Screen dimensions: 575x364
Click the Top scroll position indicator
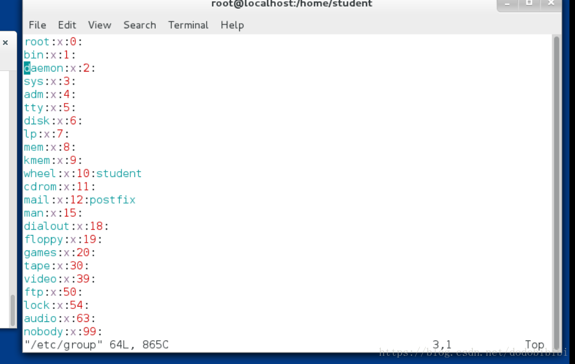point(534,345)
